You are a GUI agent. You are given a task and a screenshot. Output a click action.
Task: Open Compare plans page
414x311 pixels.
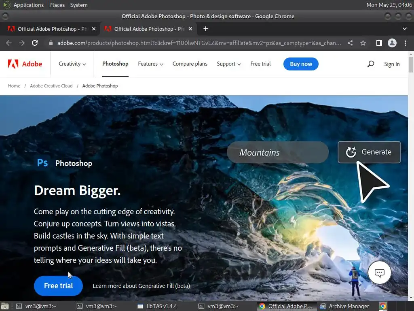point(190,64)
